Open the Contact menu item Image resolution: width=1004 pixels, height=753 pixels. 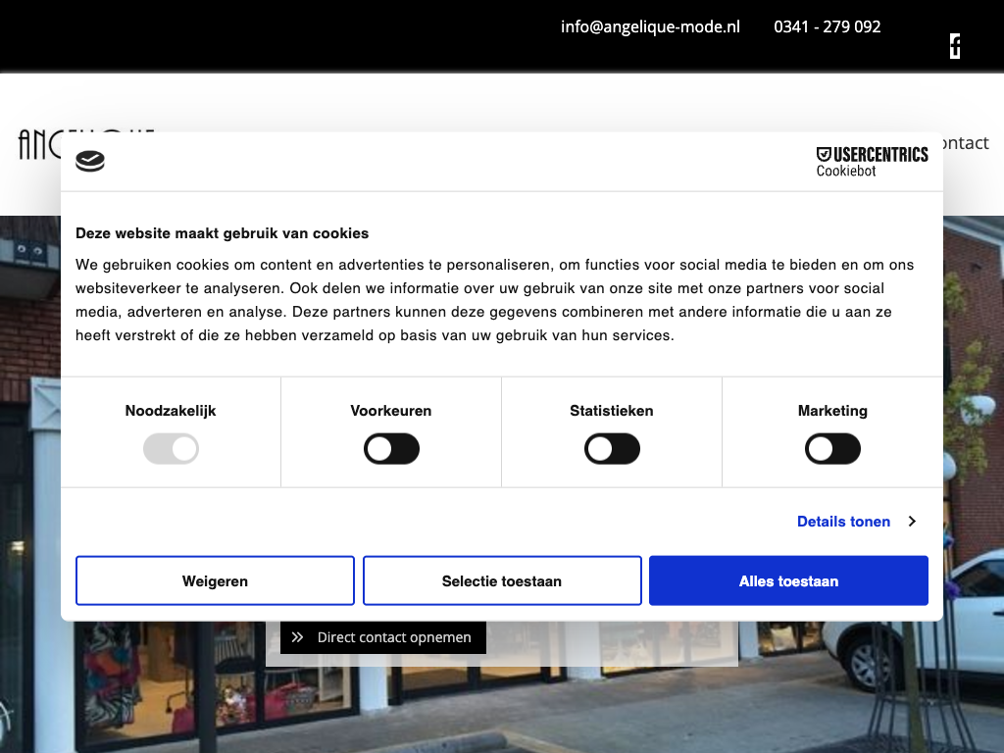point(965,143)
